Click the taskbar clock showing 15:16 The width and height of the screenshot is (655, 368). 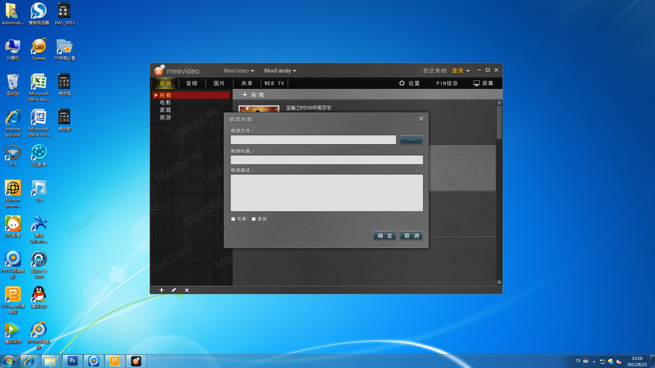tap(637, 361)
